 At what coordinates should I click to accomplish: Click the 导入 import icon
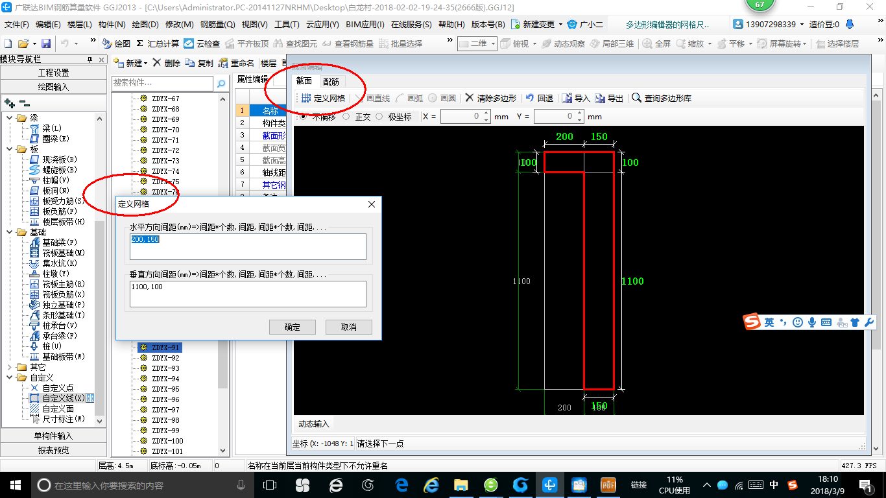[576, 98]
